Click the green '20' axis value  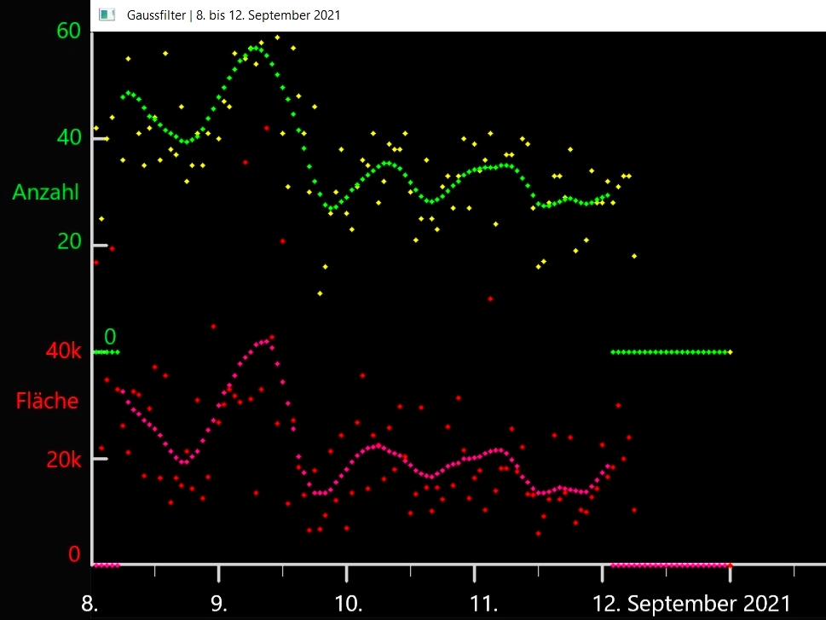click(x=69, y=241)
